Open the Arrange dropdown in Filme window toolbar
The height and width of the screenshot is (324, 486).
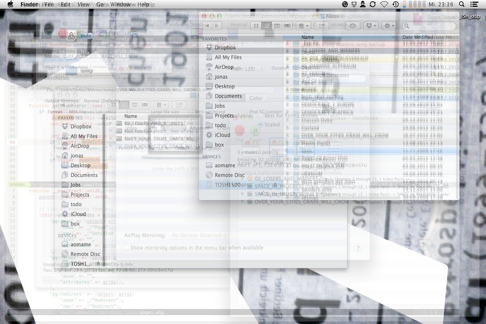click(x=303, y=26)
